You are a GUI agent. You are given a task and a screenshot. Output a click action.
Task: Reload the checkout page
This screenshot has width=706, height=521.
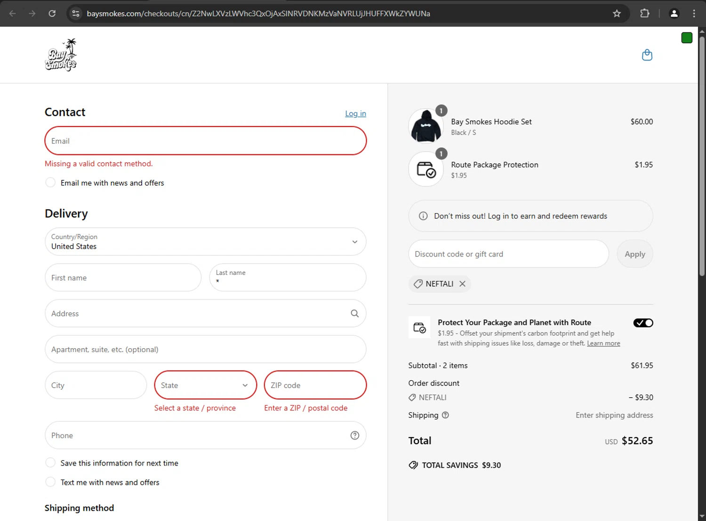click(x=52, y=14)
